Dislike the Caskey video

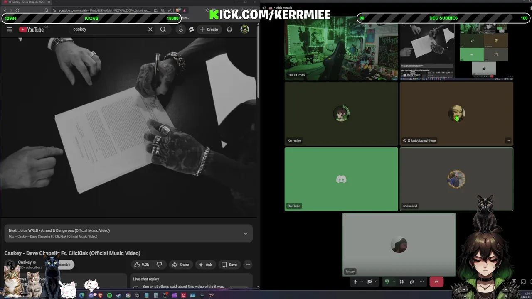pos(159,265)
